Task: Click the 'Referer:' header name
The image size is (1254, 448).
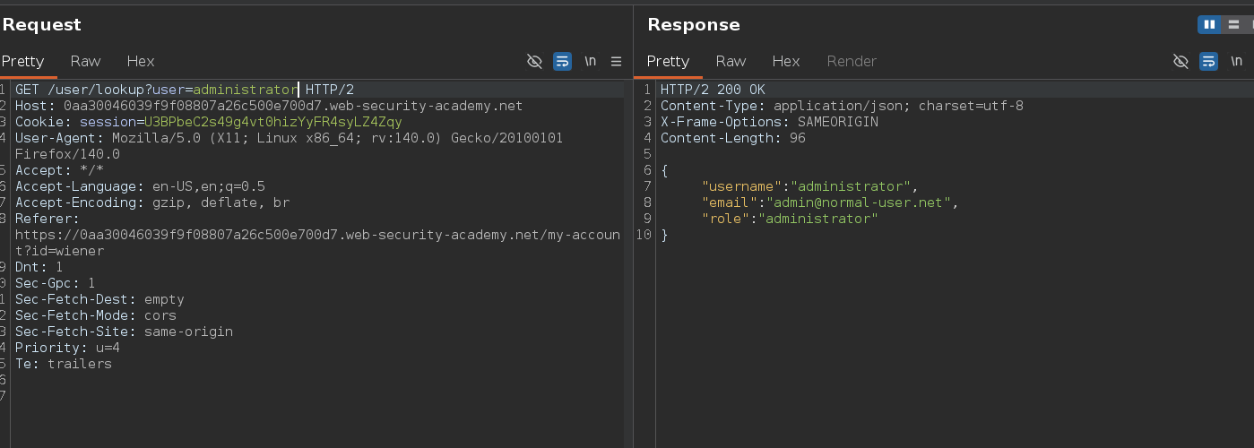Action: (x=48, y=219)
